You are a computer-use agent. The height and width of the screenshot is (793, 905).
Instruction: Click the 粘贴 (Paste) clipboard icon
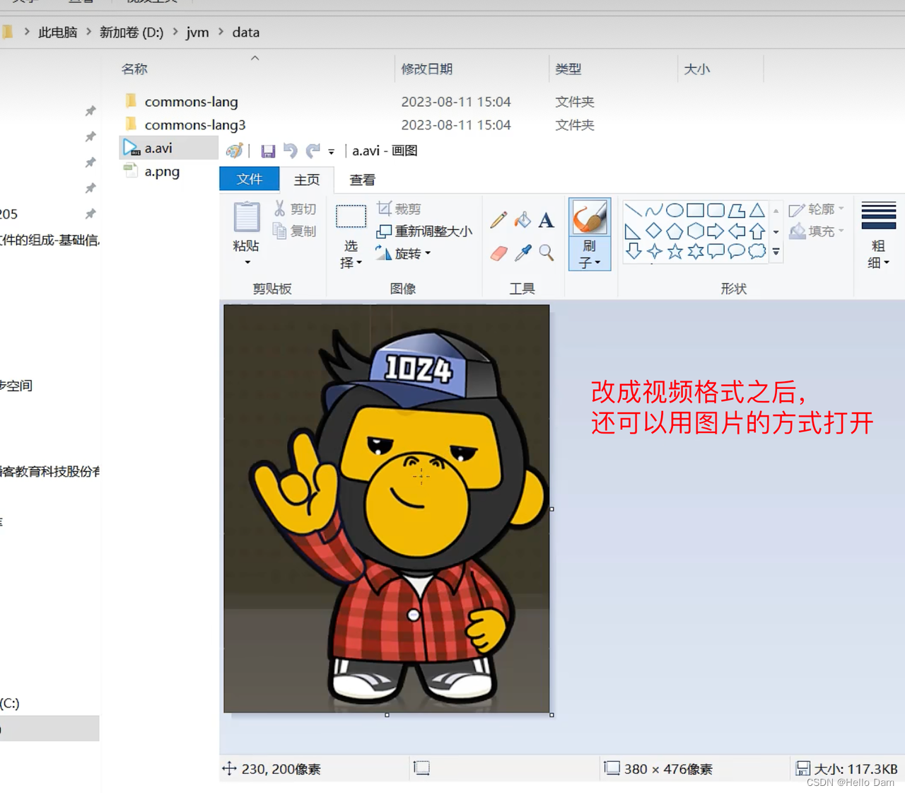247,216
